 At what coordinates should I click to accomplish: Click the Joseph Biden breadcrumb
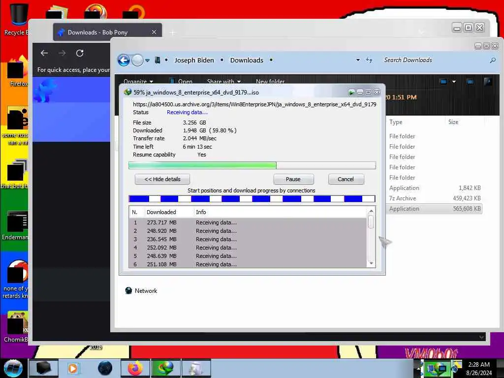(x=194, y=60)
